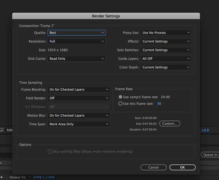Click the Cancel button

[154, 167]
